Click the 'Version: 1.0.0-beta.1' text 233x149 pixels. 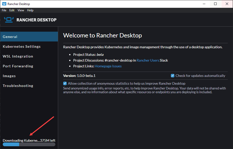tap(79, 76)
